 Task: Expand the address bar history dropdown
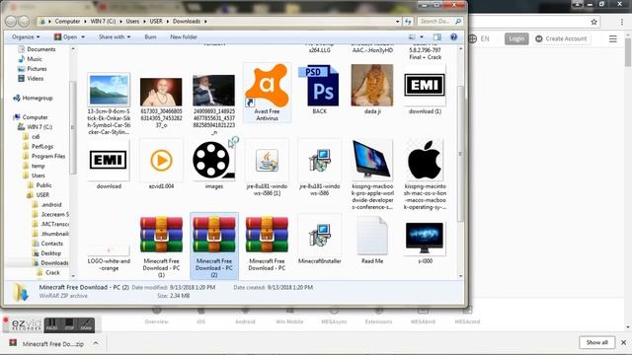tap(398, 22)
